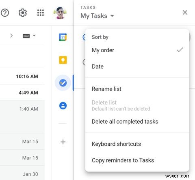Open input tools keyboard dropdown arrow
The height and width of the screenshot is (180, 195).
coord(34,36)
